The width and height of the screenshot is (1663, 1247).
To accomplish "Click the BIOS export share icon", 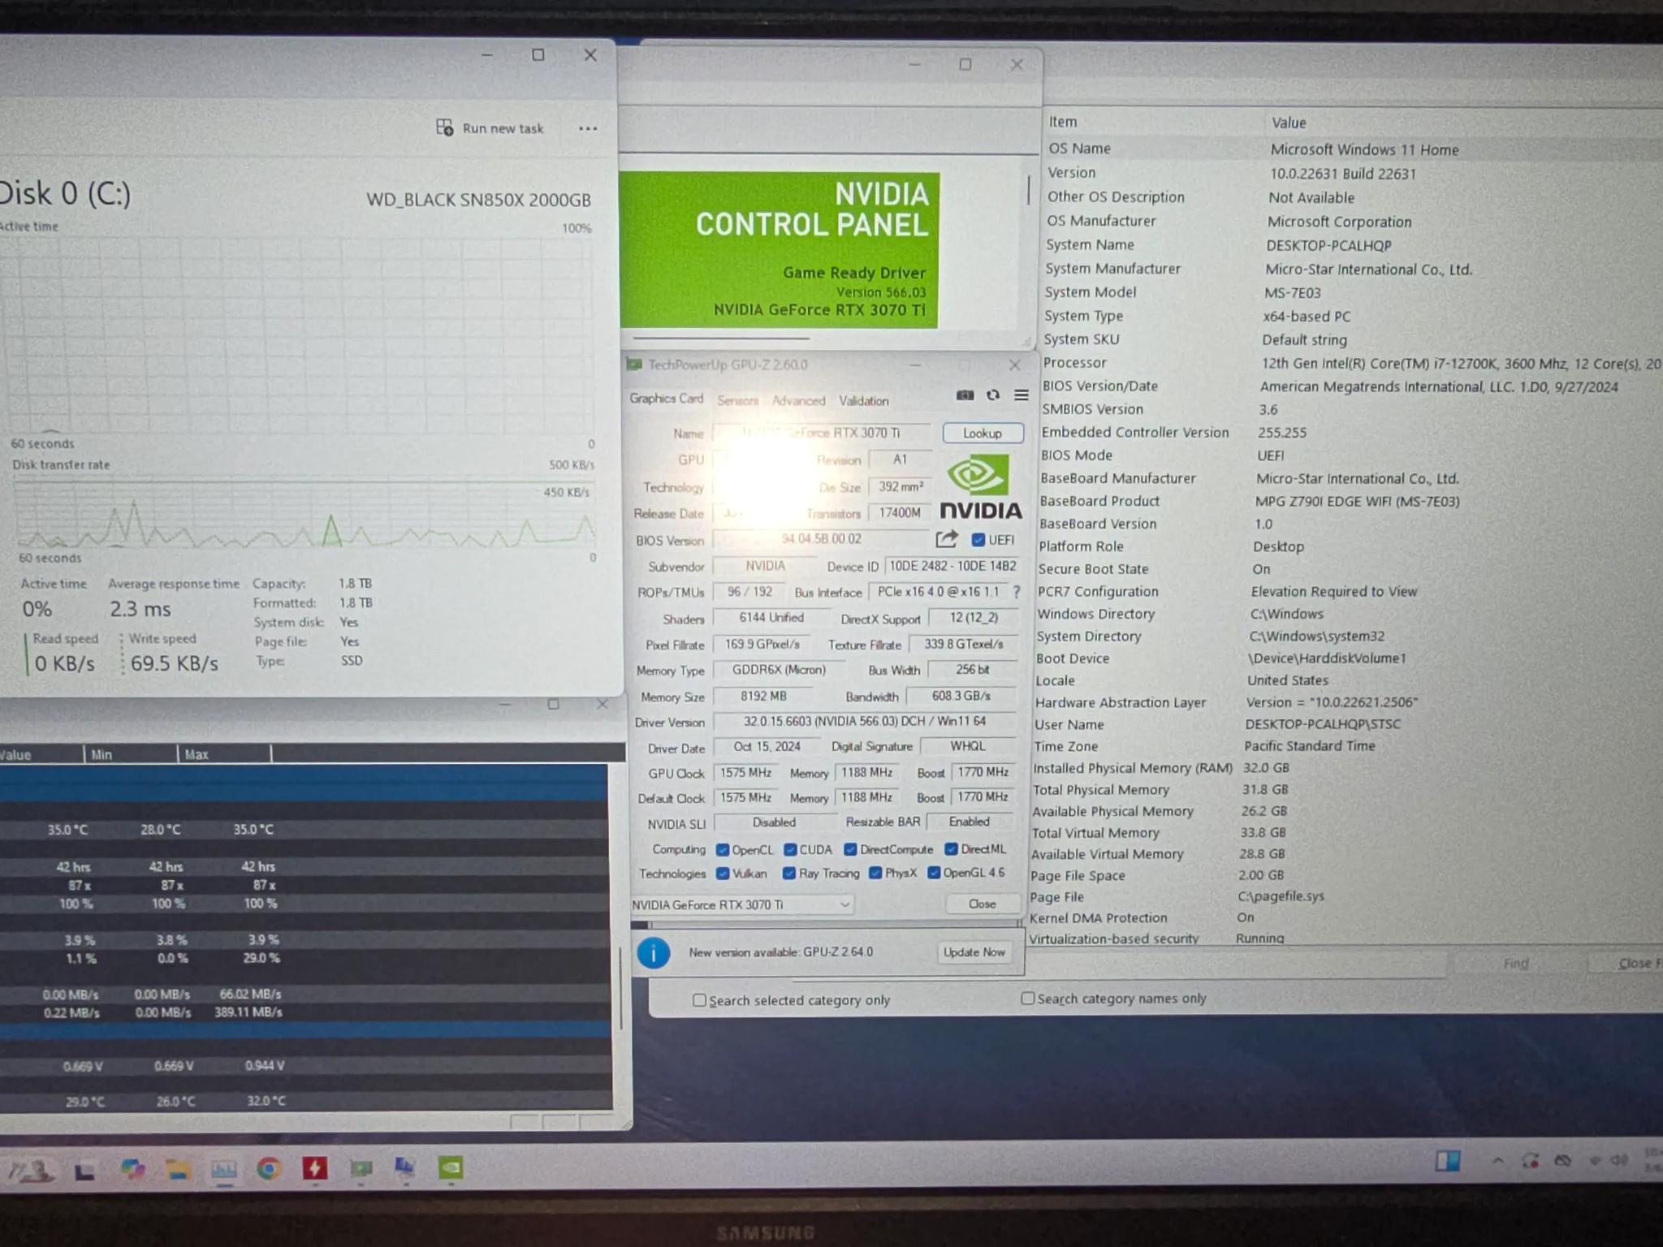I will pos(947,539).
